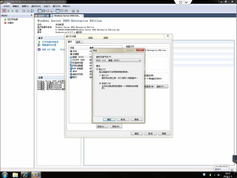Click 取消 in the 高级 dialog
Screen dimensions: 237x178
pyautogui.click(x=123, y=120)
